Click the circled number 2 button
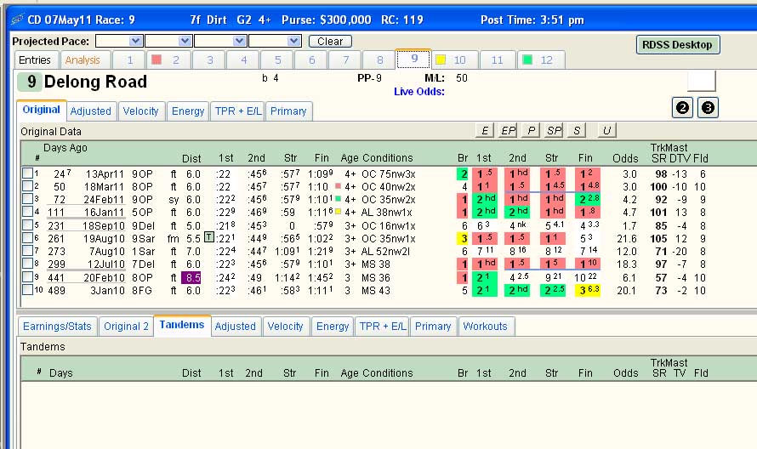This screenshot has height=449, width=757. (x=682, y=108)
